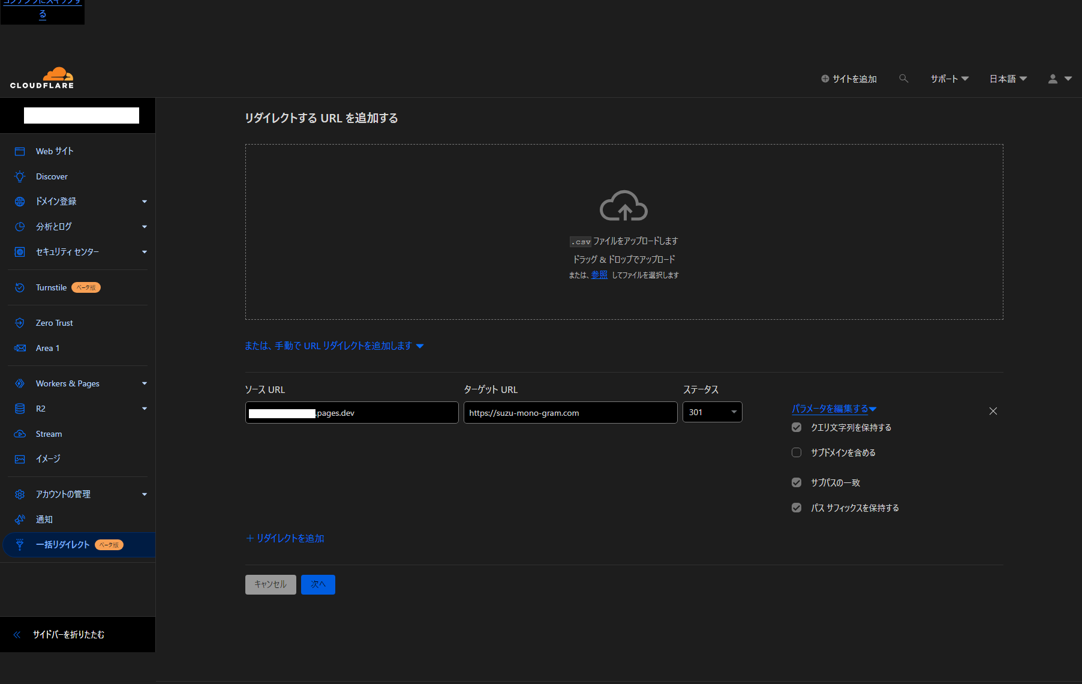The image size is (1082, 684).
Task: Click the Cloudflare logo
Action: pyautogui.click(x=42, y=78)
